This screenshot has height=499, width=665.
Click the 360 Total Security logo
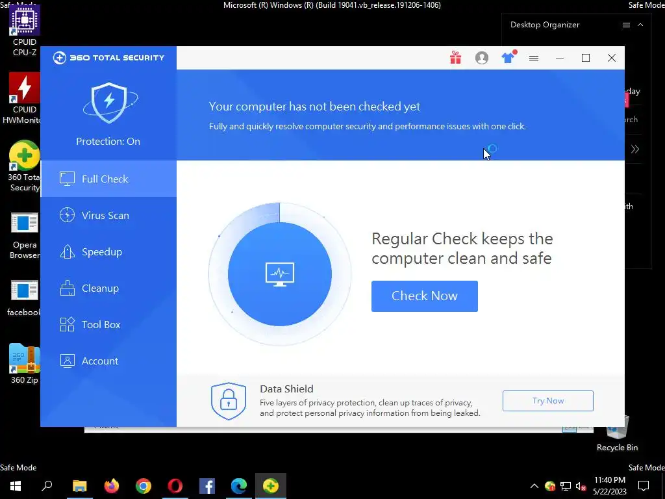[x=108, y=58]
